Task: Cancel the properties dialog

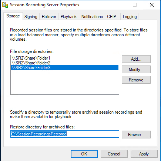Action: [x=114, y=154]
